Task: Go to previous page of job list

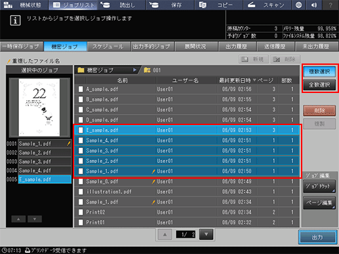Action: click(165, 234)
